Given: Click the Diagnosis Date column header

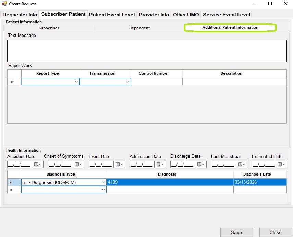Looking at the screenshot, I should tap(260, 174).
